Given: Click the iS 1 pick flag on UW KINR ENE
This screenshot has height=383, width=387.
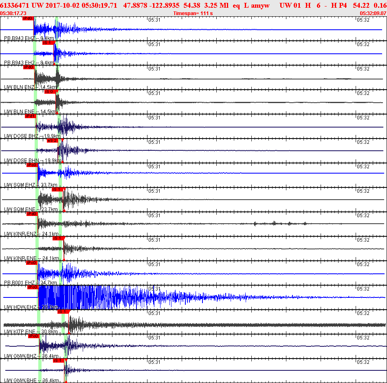Looking at the screenshot, I should pyautogui.click(x=58, y=238).
